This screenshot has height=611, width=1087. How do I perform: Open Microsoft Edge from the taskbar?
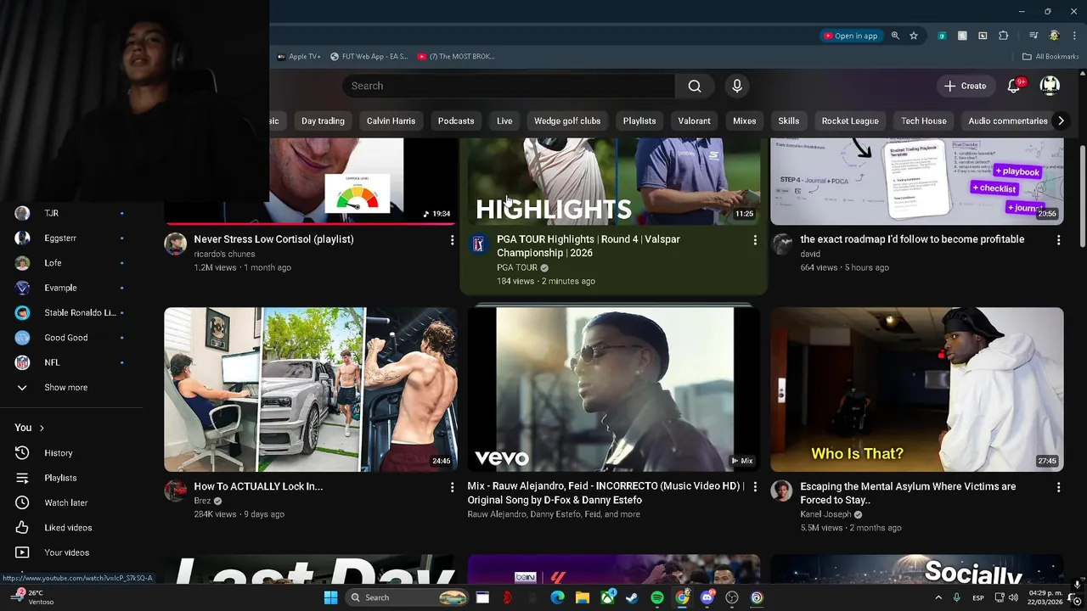pos(557,597)
